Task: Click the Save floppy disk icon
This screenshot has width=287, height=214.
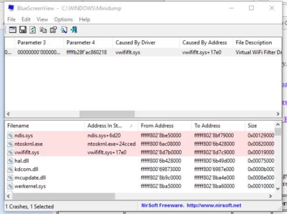Action: (x=22, y=30)
